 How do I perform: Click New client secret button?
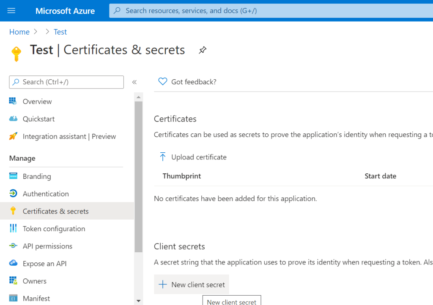[x=192, y=284]
